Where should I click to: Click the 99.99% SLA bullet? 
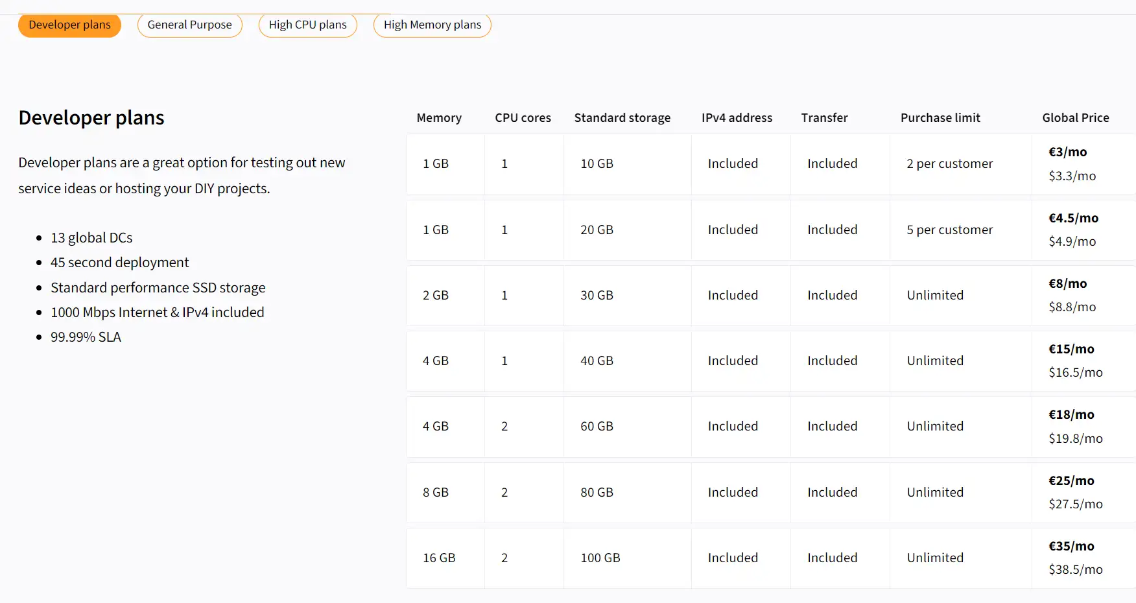click(x=86, y=337)
